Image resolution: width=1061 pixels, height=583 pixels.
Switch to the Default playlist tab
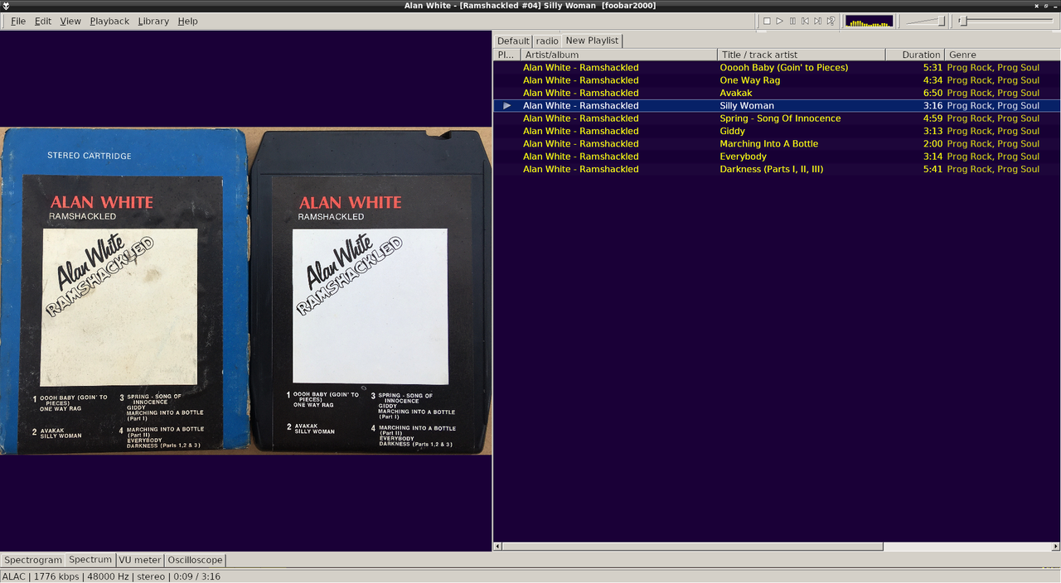(513, 41)
